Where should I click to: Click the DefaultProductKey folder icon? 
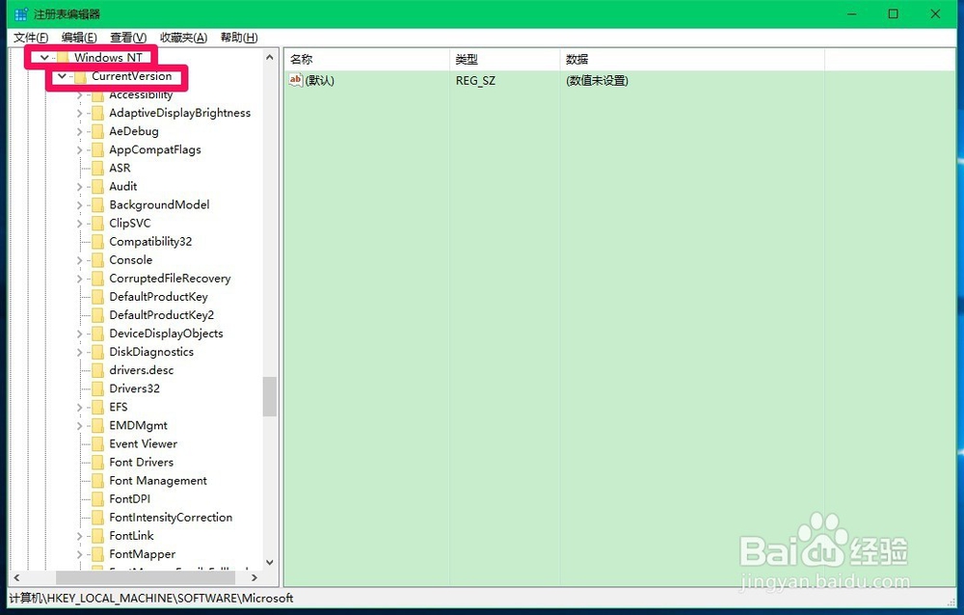[97, 297]
